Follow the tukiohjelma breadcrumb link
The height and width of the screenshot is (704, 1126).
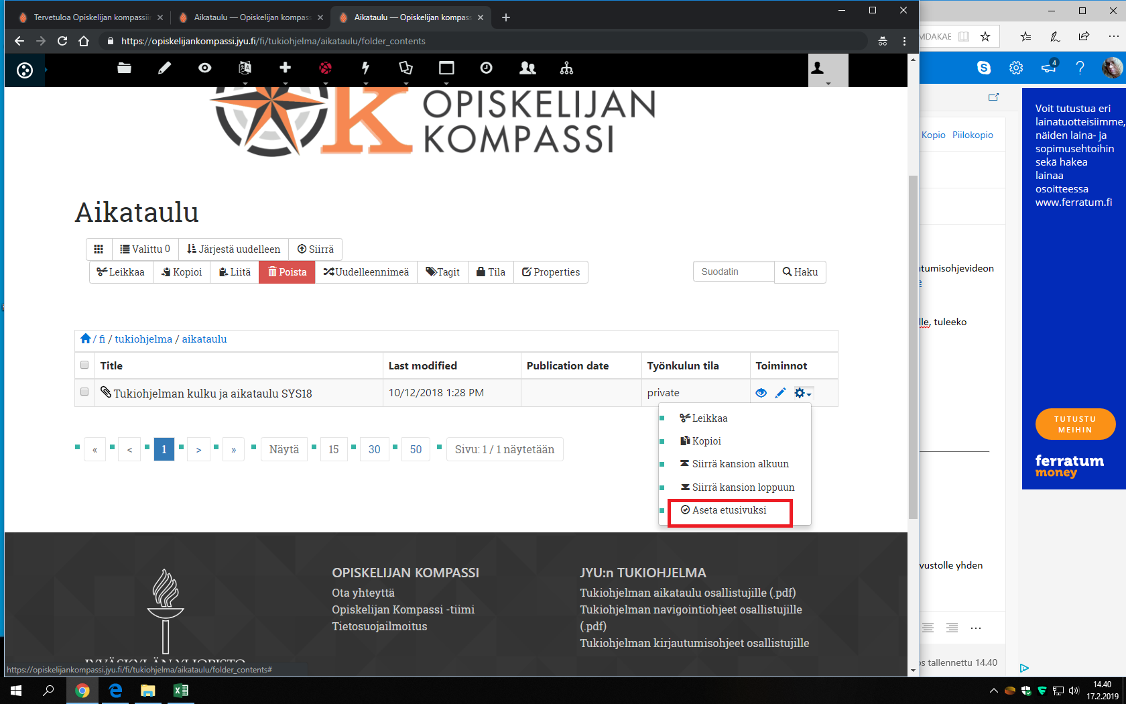[143, 339]
